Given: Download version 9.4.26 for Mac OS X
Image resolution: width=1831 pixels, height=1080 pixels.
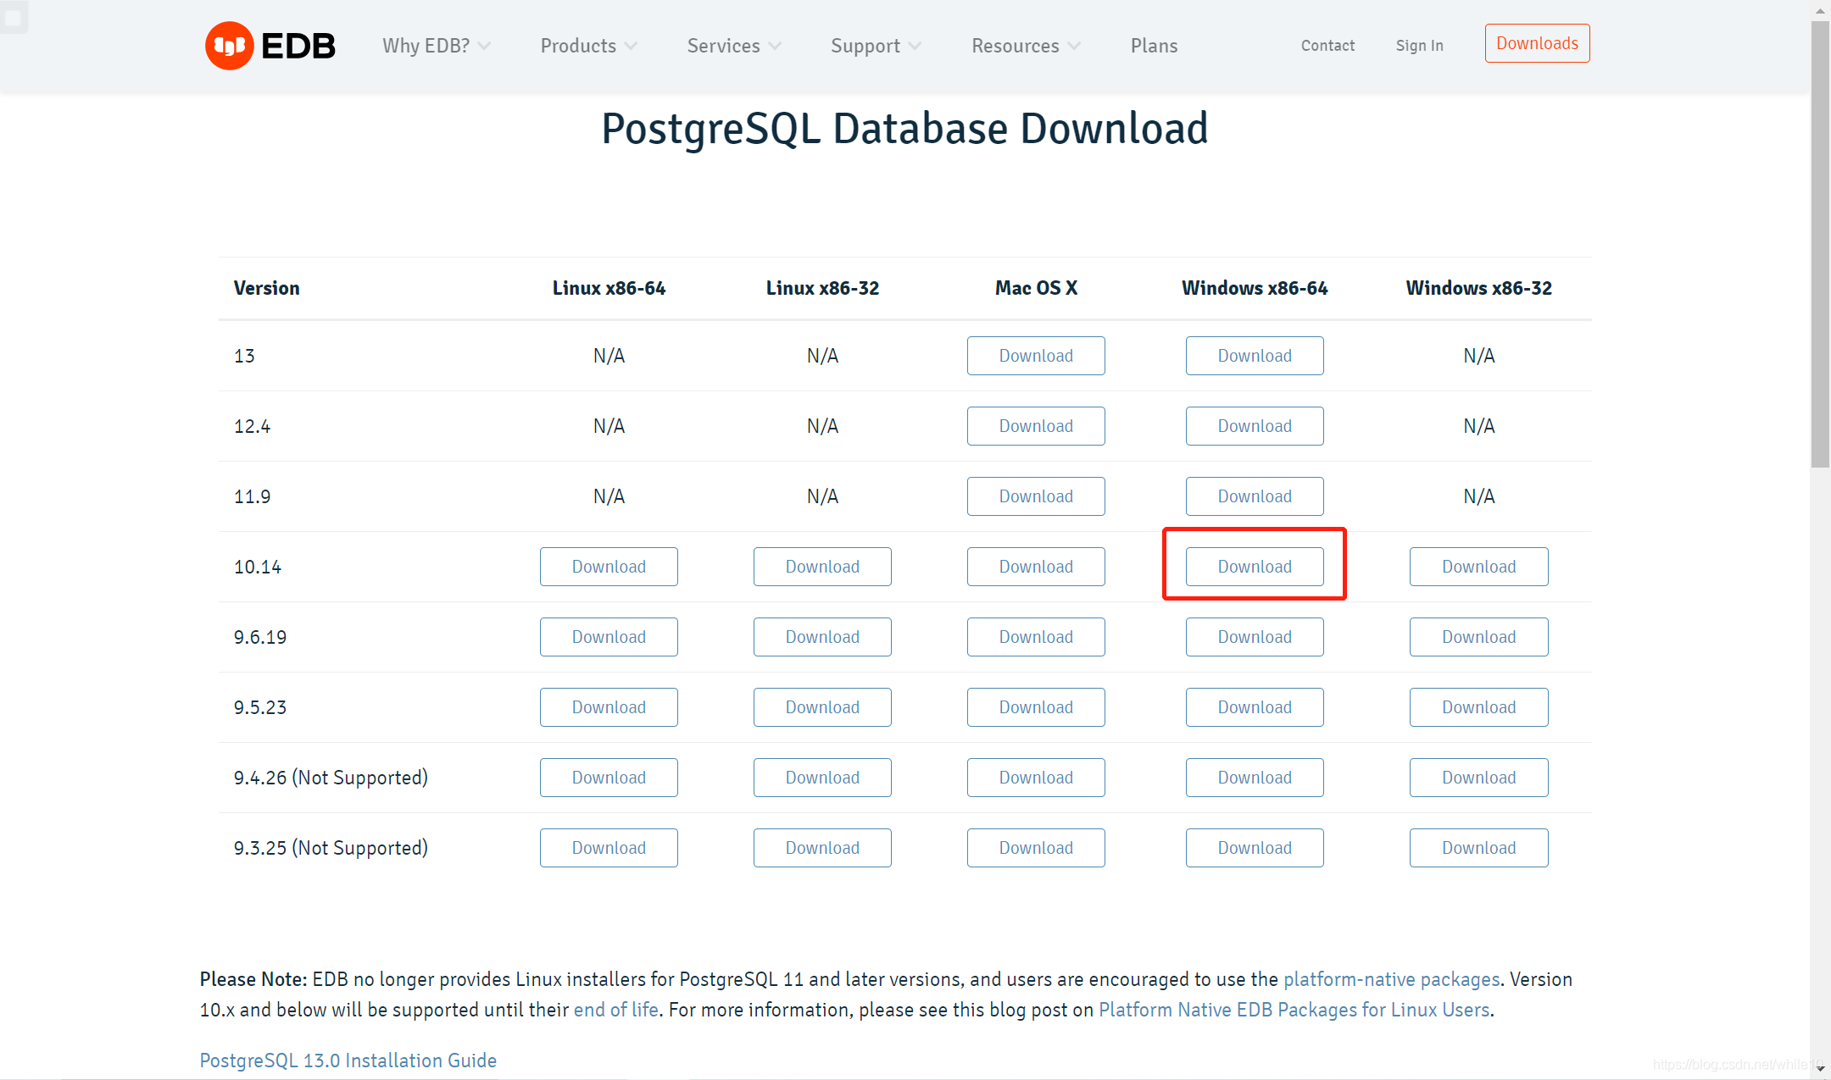Looking at the screenshot, I should pos(1036,778).
